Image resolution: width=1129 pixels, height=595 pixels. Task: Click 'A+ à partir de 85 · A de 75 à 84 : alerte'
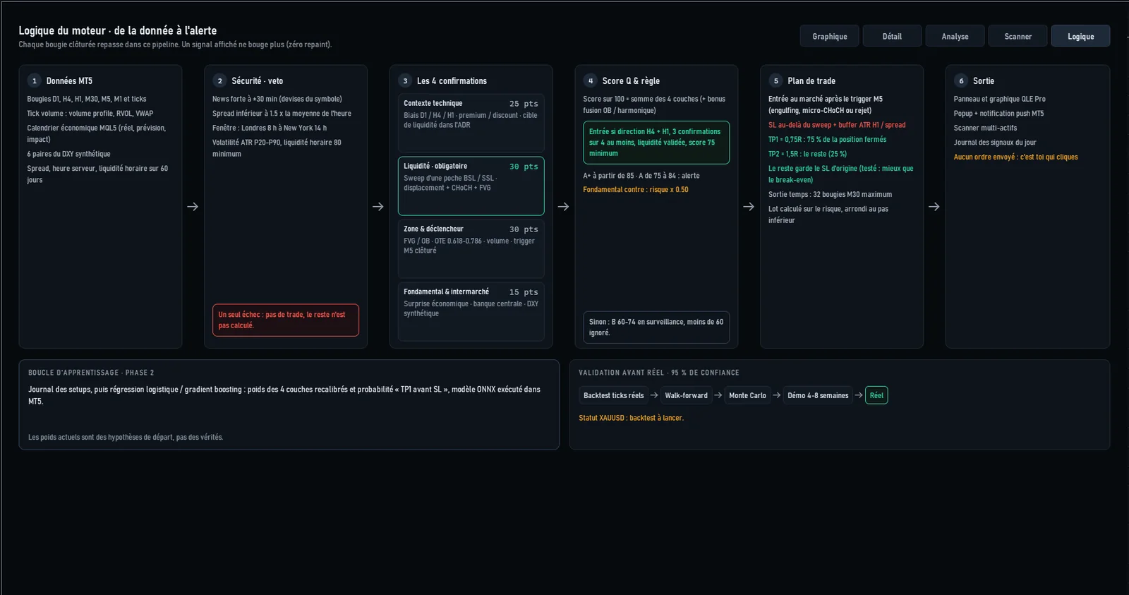[641, 175]
